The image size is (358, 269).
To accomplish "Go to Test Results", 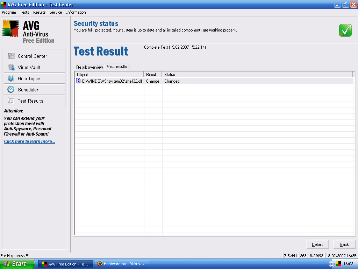I will coord(35,101).
